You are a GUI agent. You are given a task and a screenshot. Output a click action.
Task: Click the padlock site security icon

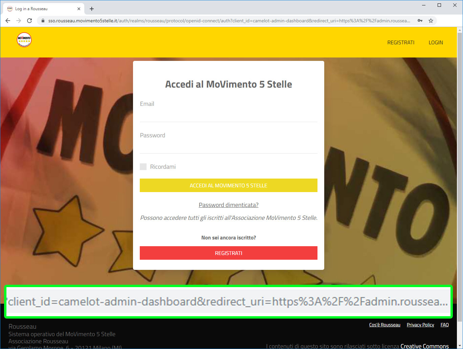click(43, 21)
